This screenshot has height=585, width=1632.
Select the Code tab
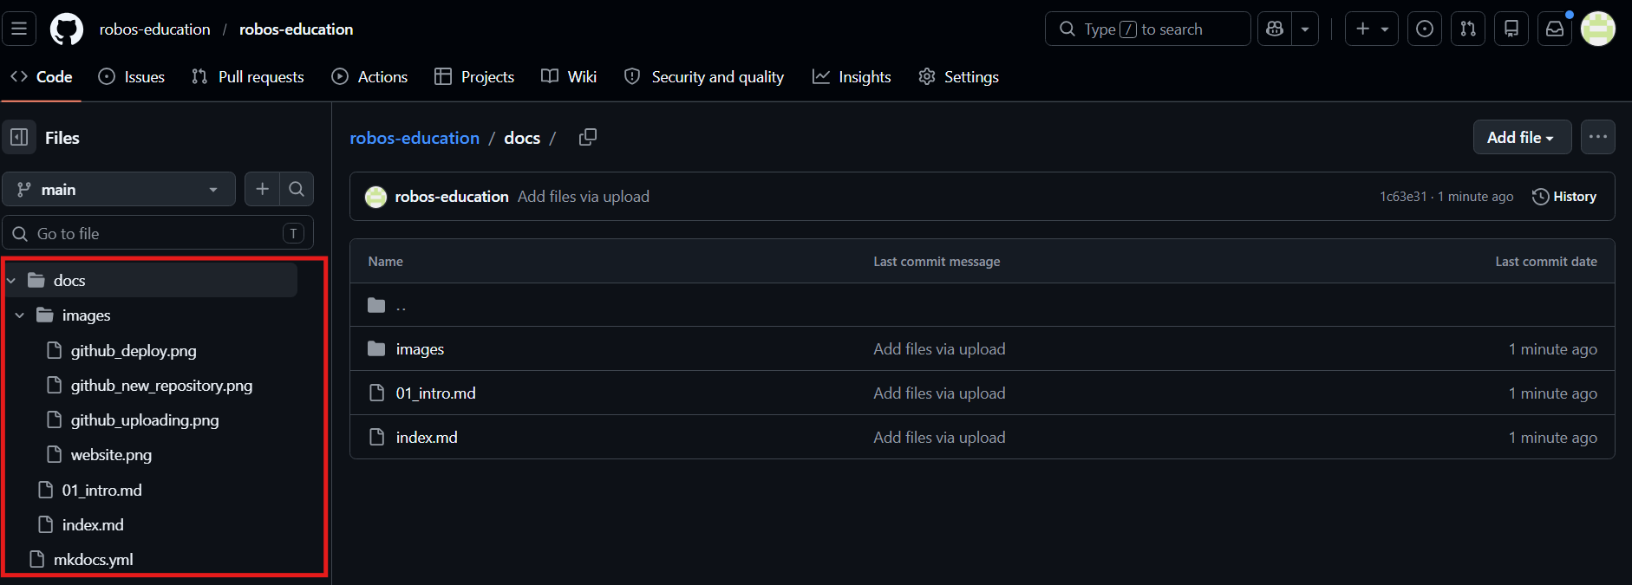click(x=42, y=77)
